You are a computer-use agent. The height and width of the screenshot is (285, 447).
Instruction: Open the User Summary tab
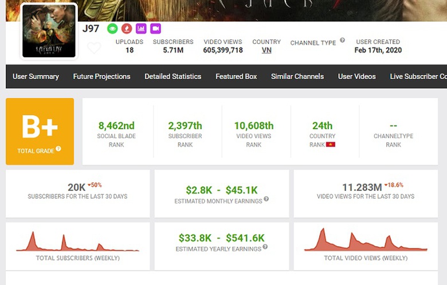(x=36, y=77)
